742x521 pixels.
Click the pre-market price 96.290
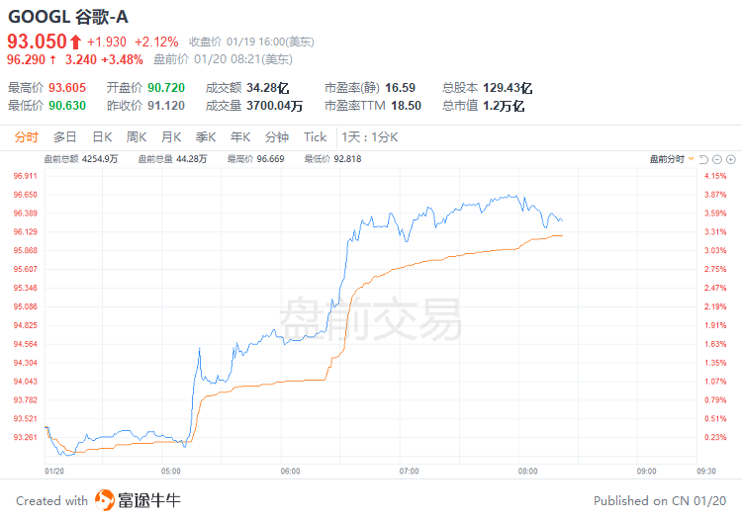(x=26, y=59)
